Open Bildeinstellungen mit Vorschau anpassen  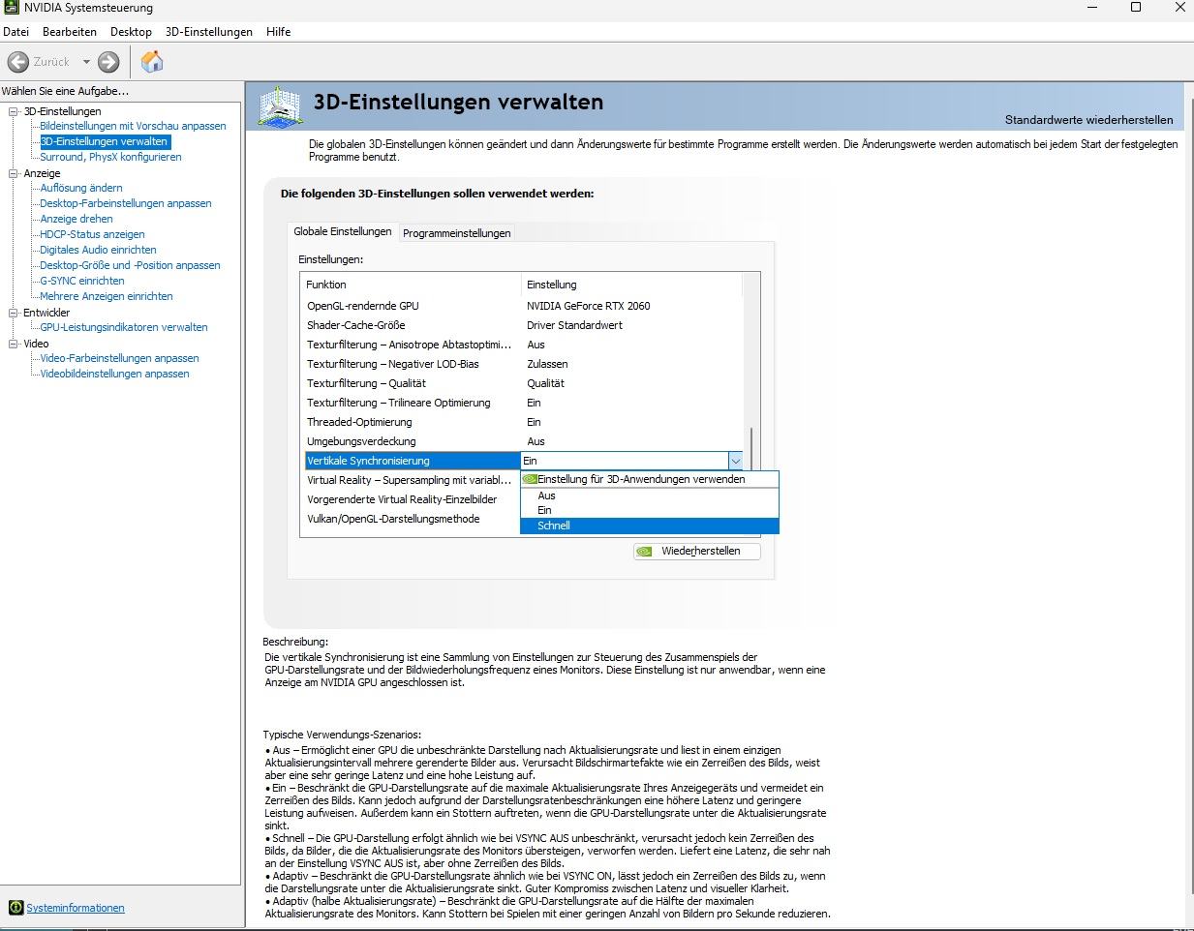[133, 126]
